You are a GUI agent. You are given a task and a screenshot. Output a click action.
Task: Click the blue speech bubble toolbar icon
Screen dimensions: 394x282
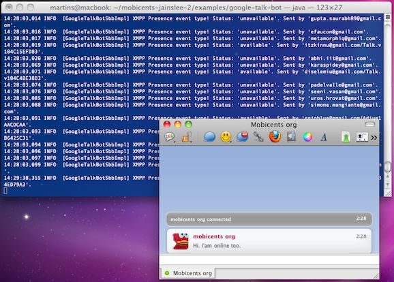pyautogui.click(x=209, y=137)
